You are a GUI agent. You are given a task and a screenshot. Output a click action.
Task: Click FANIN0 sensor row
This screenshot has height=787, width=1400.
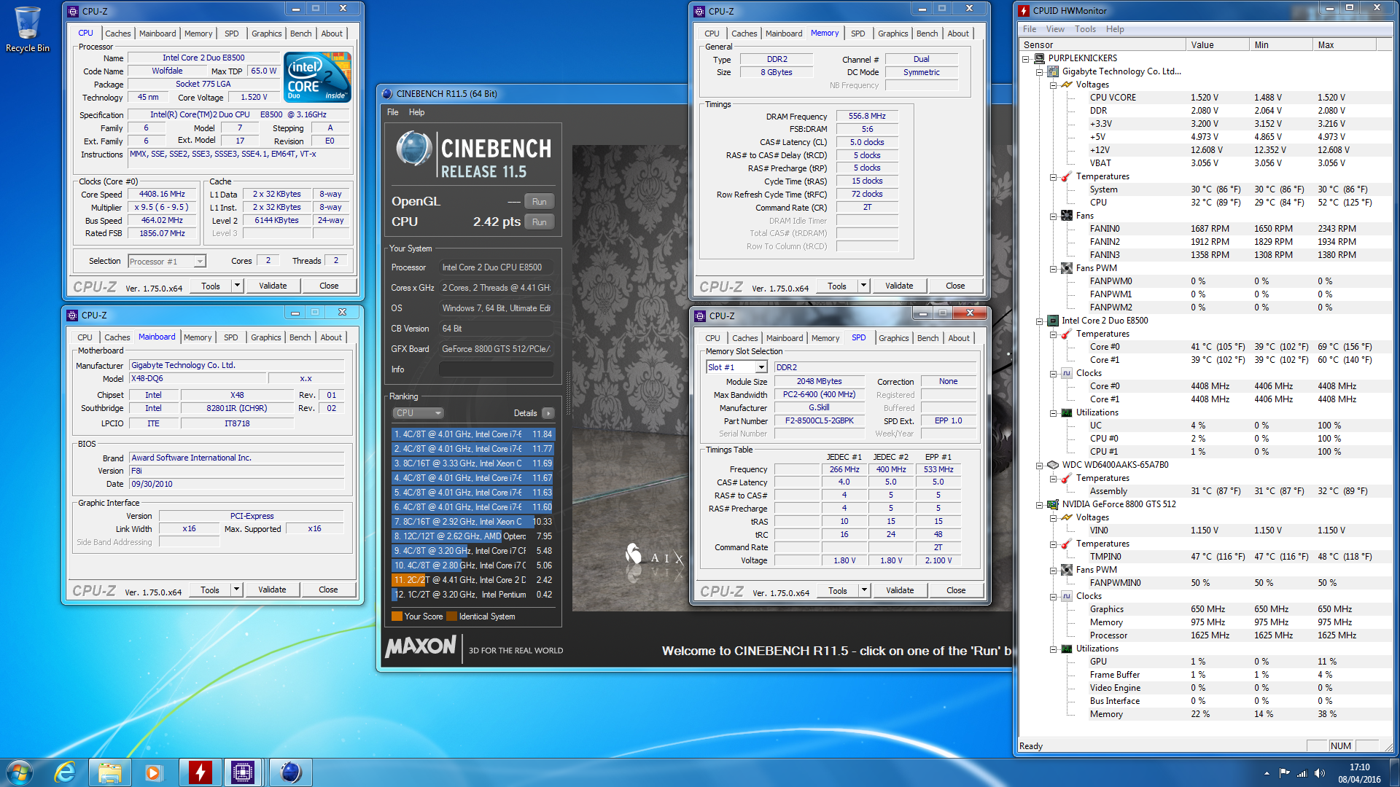click(1206, 229)
